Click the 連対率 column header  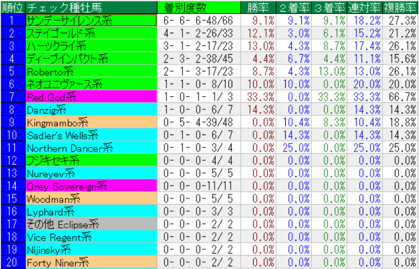tap(364, 8)
